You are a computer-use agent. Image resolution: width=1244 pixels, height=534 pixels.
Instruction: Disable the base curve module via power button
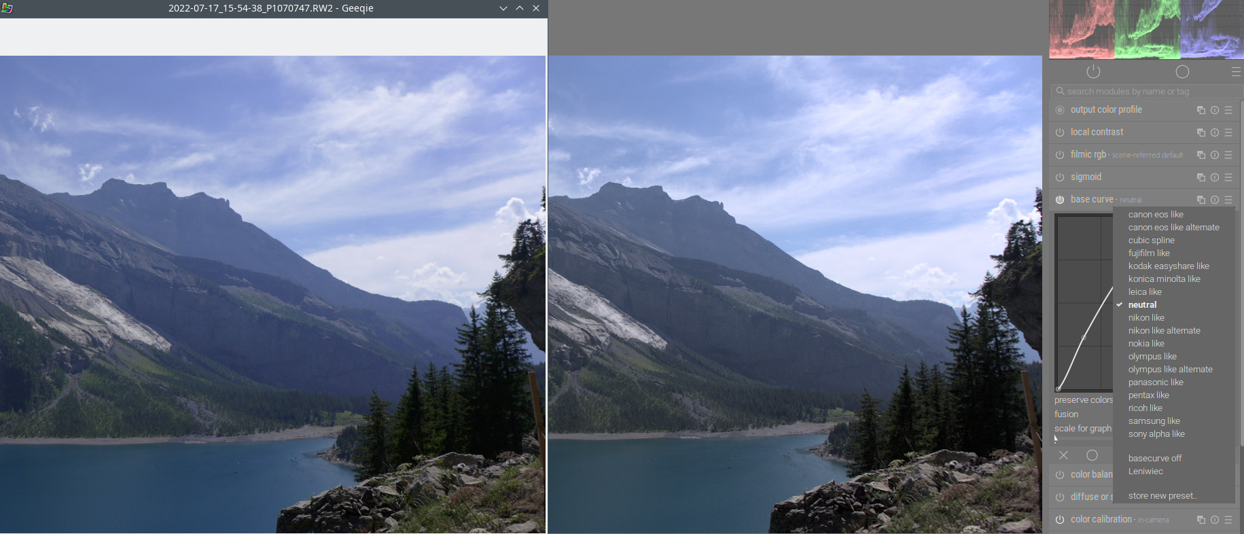point(1060,200)
